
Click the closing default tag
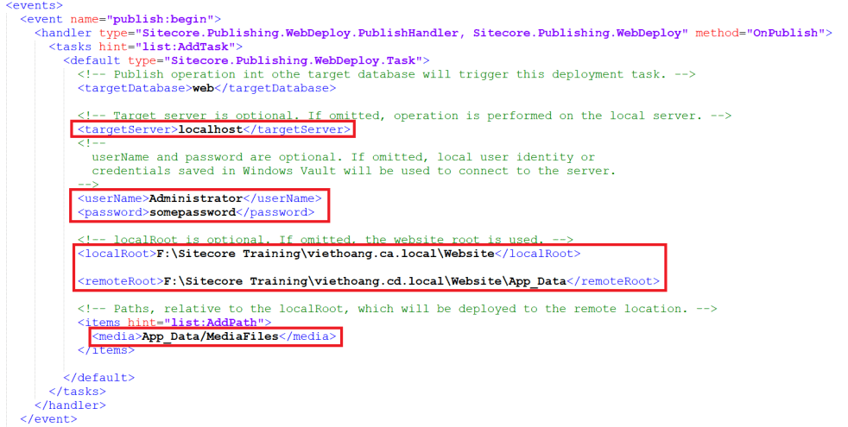click(98, 377)
